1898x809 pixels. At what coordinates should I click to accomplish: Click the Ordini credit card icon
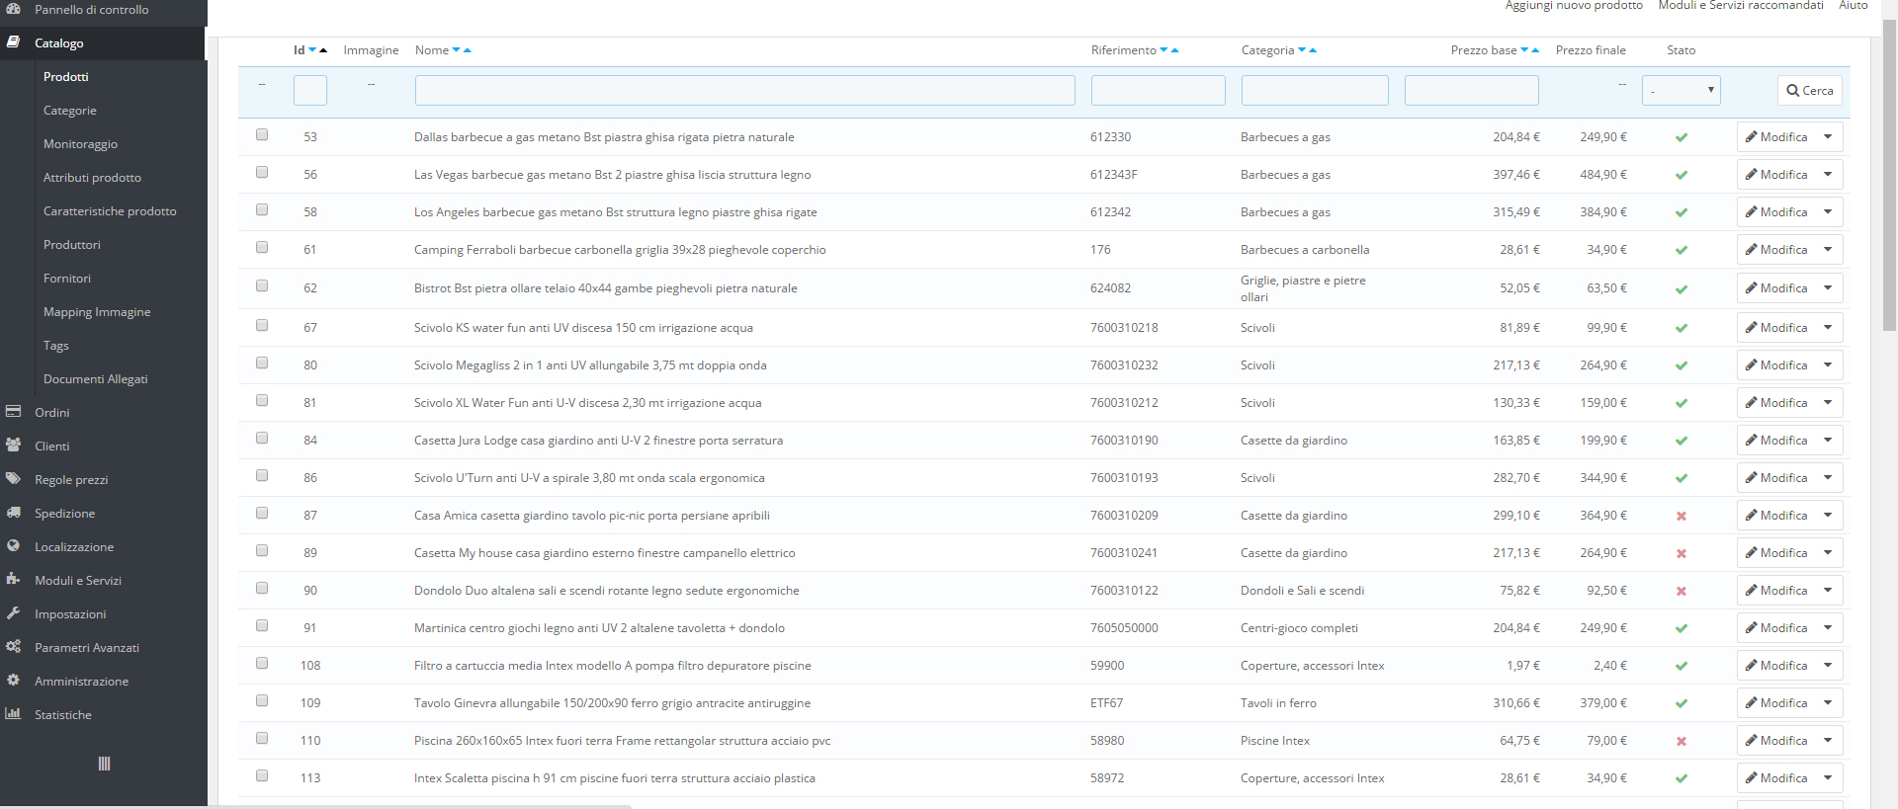pyautogui.click(x=13, y=412)
